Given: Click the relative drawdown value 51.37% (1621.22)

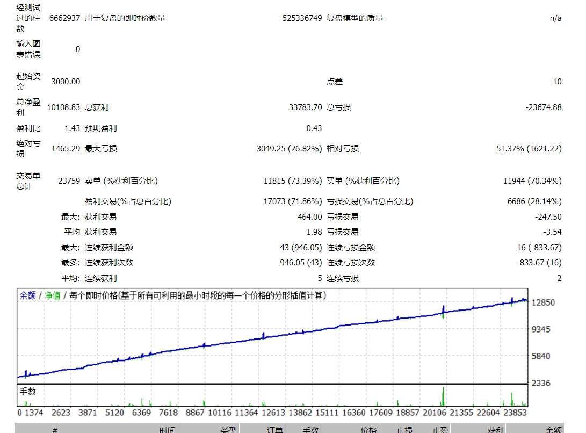Looking at the screenshot, I should pos(529,149).
